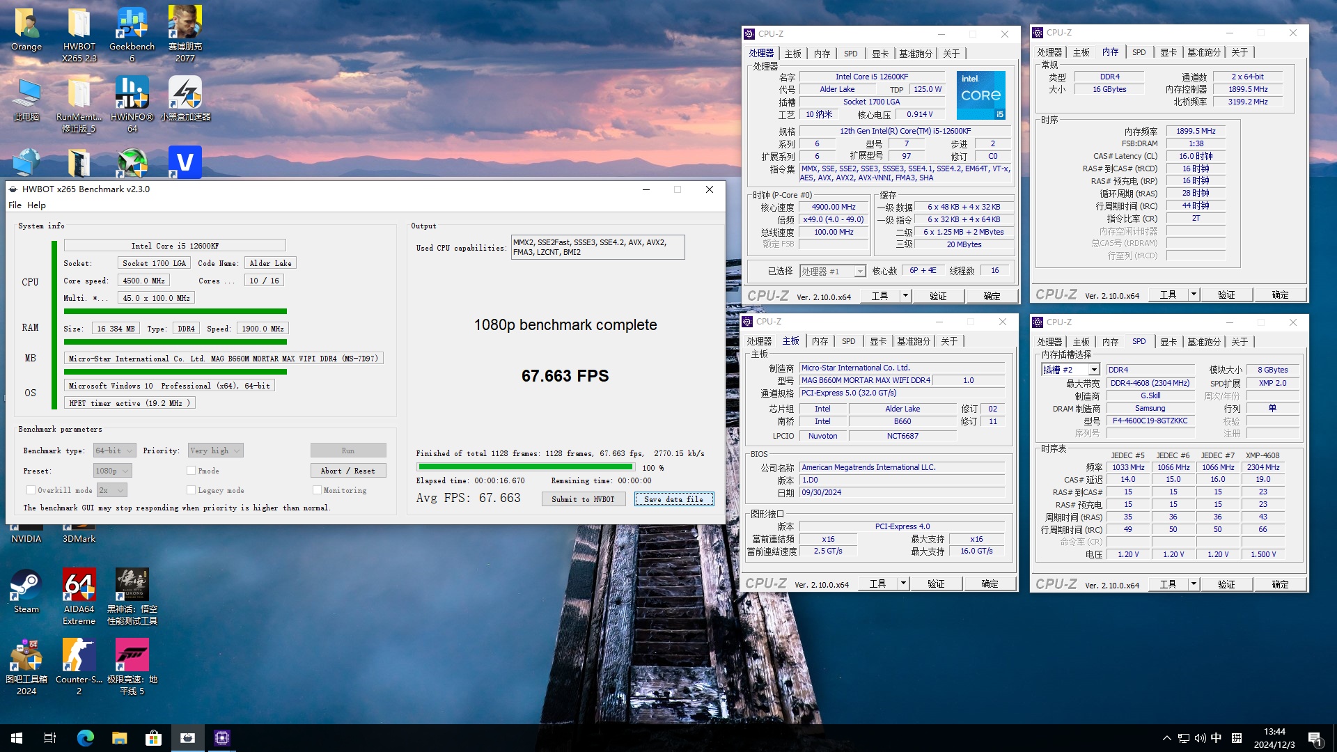1337x752 pixels.
Task: Launch HWiNFO 64 desktop shortcut
Action: [x=132, y=104]
